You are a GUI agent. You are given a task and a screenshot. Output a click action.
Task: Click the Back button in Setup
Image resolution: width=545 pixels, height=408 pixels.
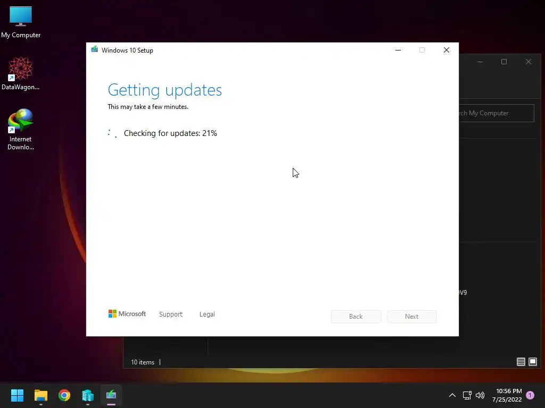(x=356, y=317)
